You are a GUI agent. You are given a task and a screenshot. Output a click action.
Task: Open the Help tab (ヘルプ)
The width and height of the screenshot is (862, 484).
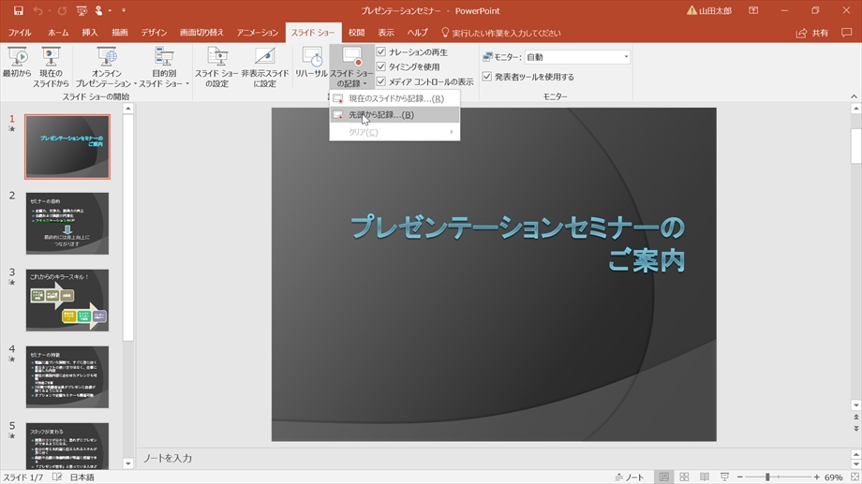click(417, 33)
